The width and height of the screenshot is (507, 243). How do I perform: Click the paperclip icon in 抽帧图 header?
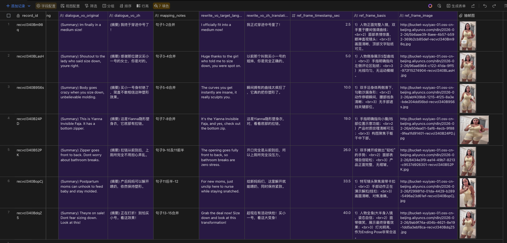(x=460, y=15)
